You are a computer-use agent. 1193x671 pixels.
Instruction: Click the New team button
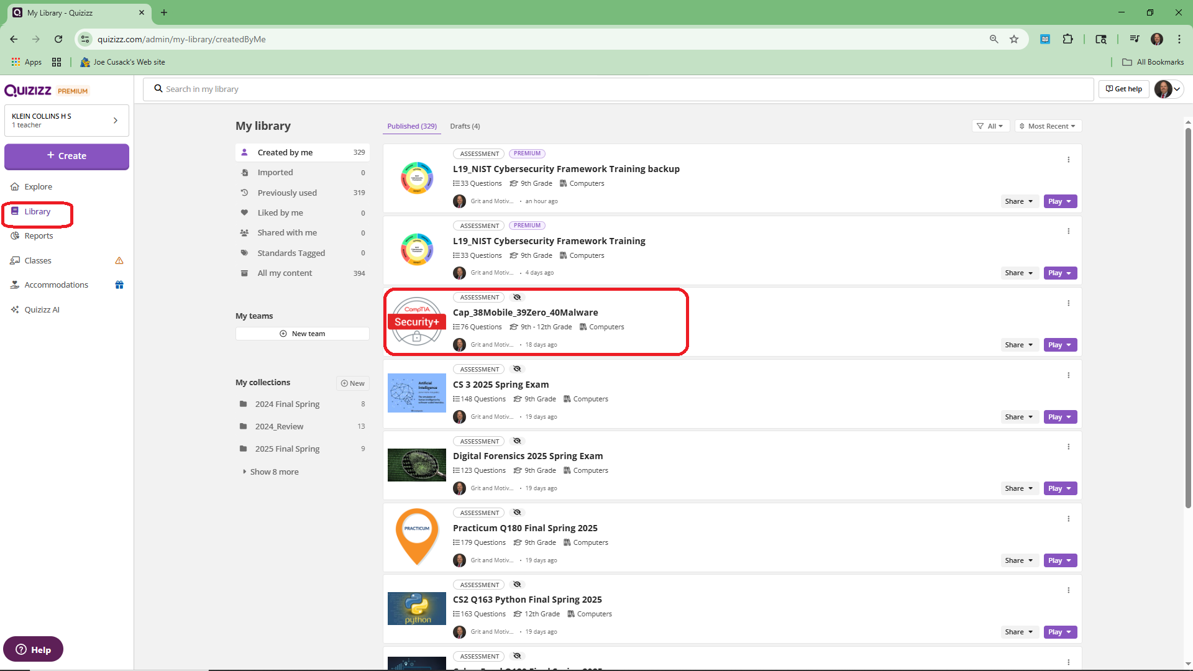pos(303,334)
